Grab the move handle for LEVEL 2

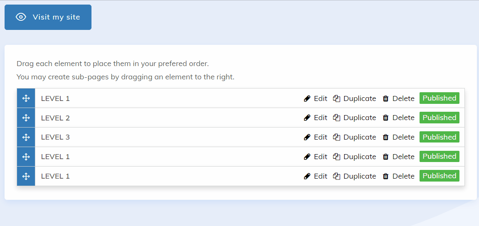26,118
